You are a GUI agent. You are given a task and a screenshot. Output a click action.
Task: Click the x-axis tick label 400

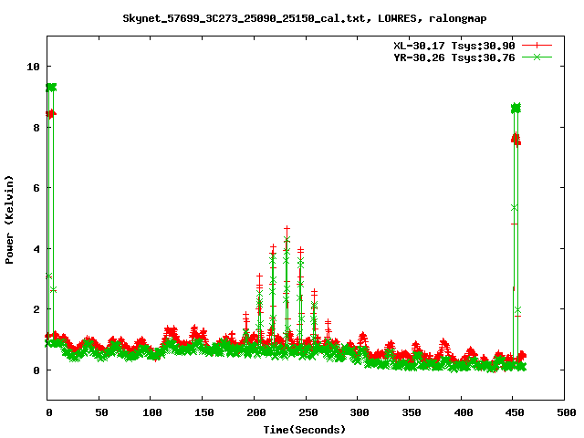[x=463, y=412]
